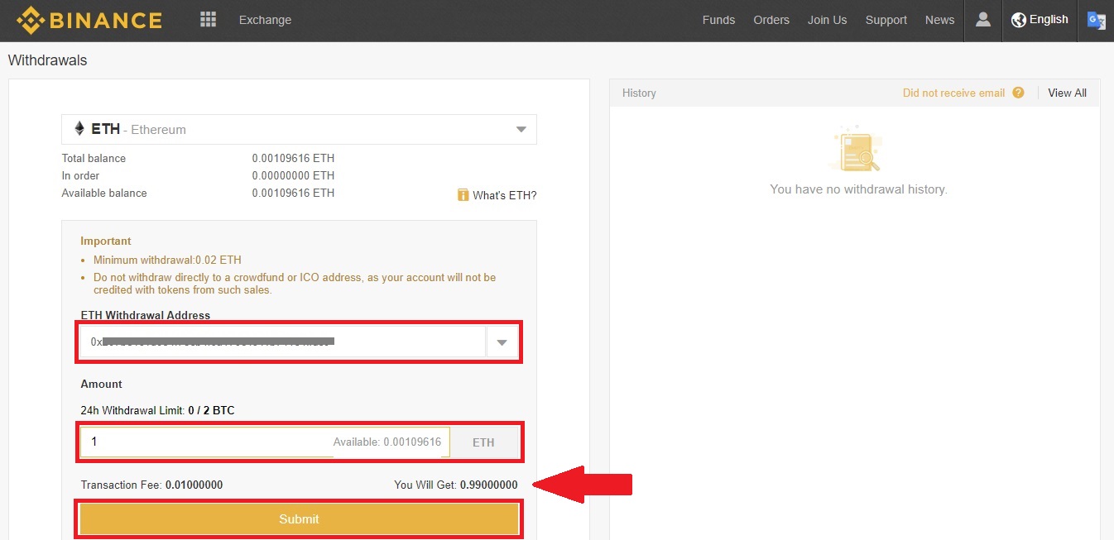
Task: Click the Available balance label
Action: point(104,193)
